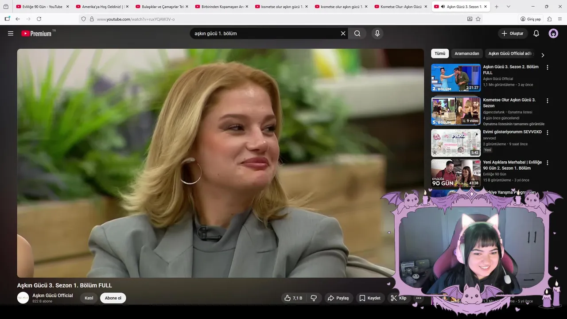Open djgencdafunk playlist owner link
Image resolution: width=567 pixels, height=319 pixels.
(x=493, y=112)
